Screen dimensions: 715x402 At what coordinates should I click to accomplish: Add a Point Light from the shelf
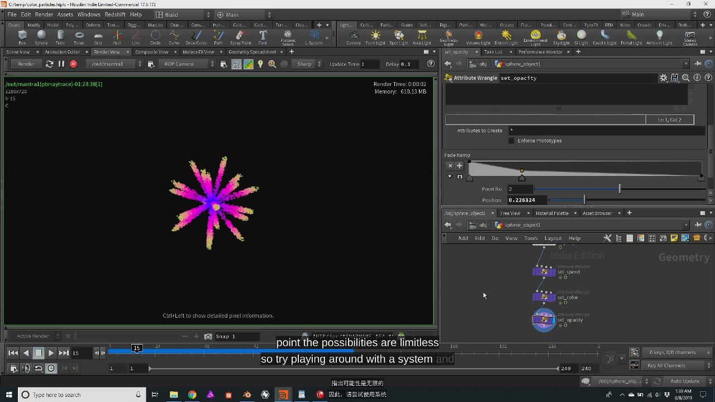pyautogui.click(x=375, y=37)
